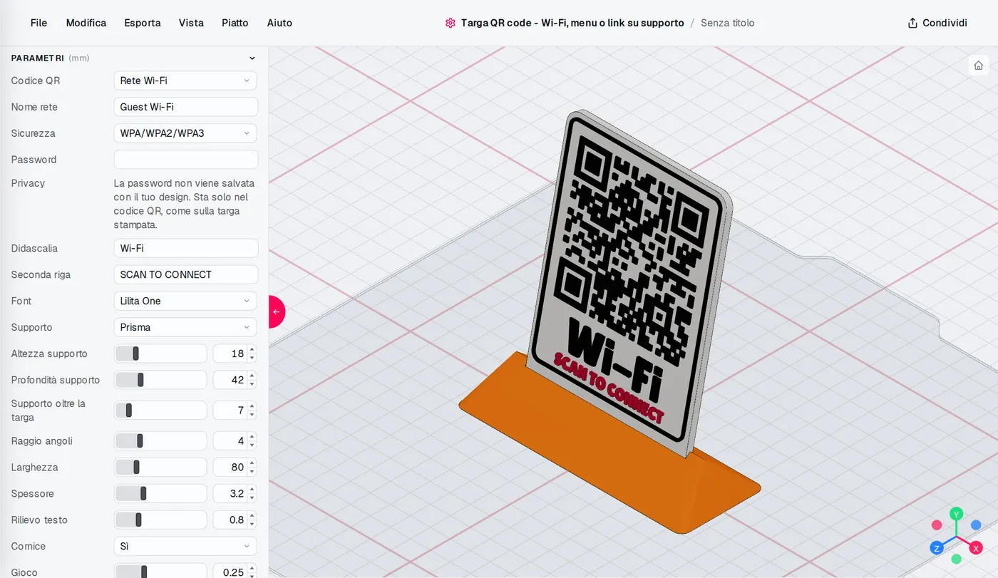Click the unlabeled blue dot in the gizmo
Screen dimensions: 998x578
(x=976, y=525)
